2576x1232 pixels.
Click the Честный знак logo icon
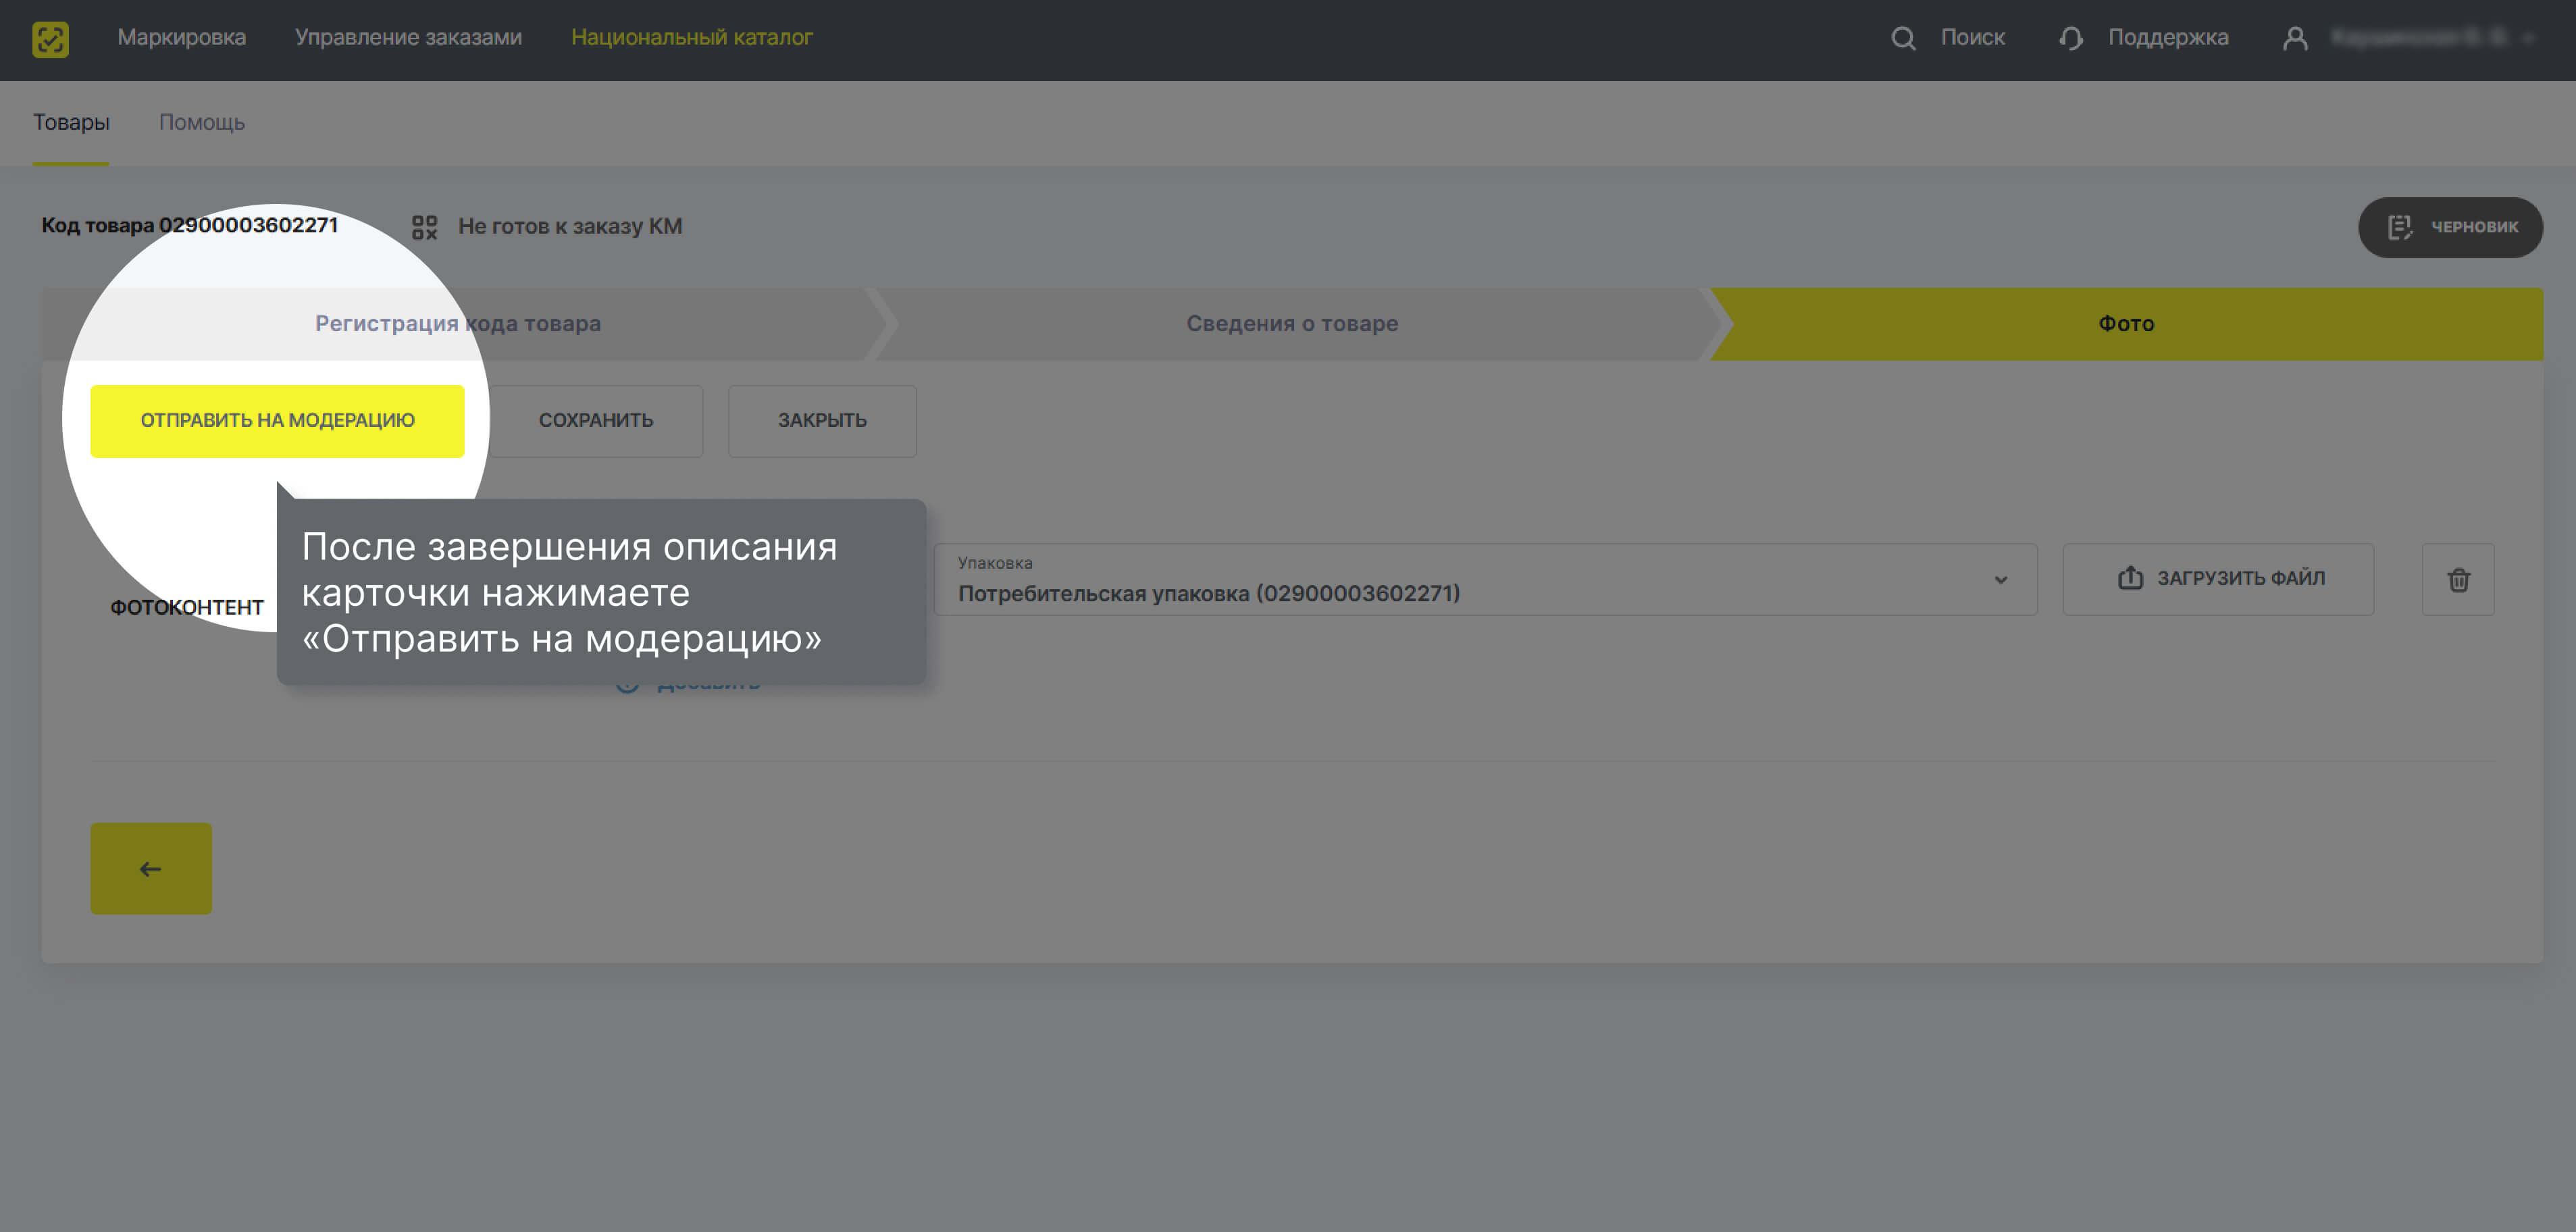[50, 39]
